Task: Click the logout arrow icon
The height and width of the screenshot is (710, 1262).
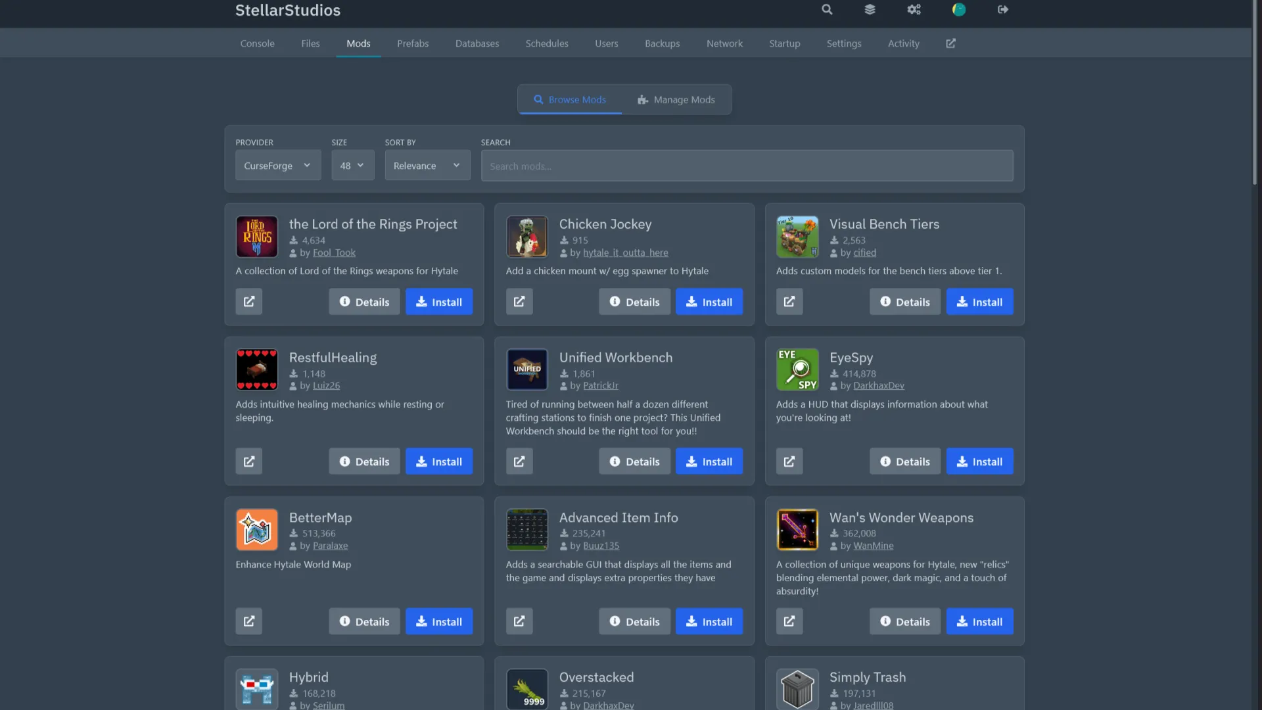Action: point(1002,10)
